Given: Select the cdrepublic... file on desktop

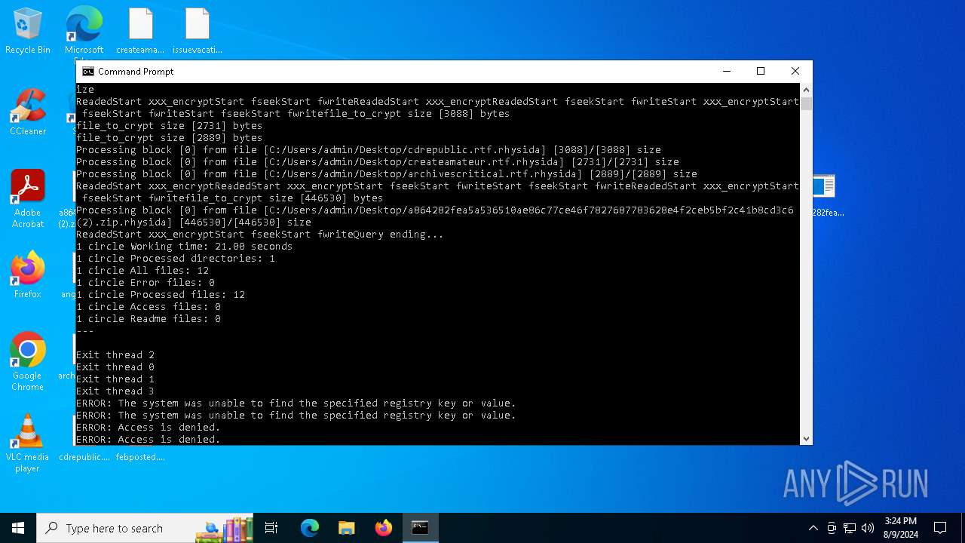Looking at the screenshot, I should coord(84,456).
